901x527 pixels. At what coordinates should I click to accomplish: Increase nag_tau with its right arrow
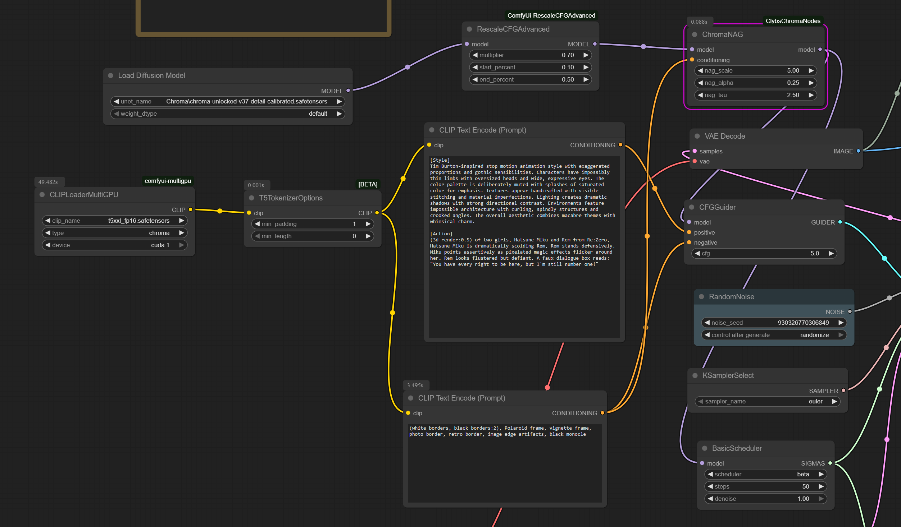[811, 95]
